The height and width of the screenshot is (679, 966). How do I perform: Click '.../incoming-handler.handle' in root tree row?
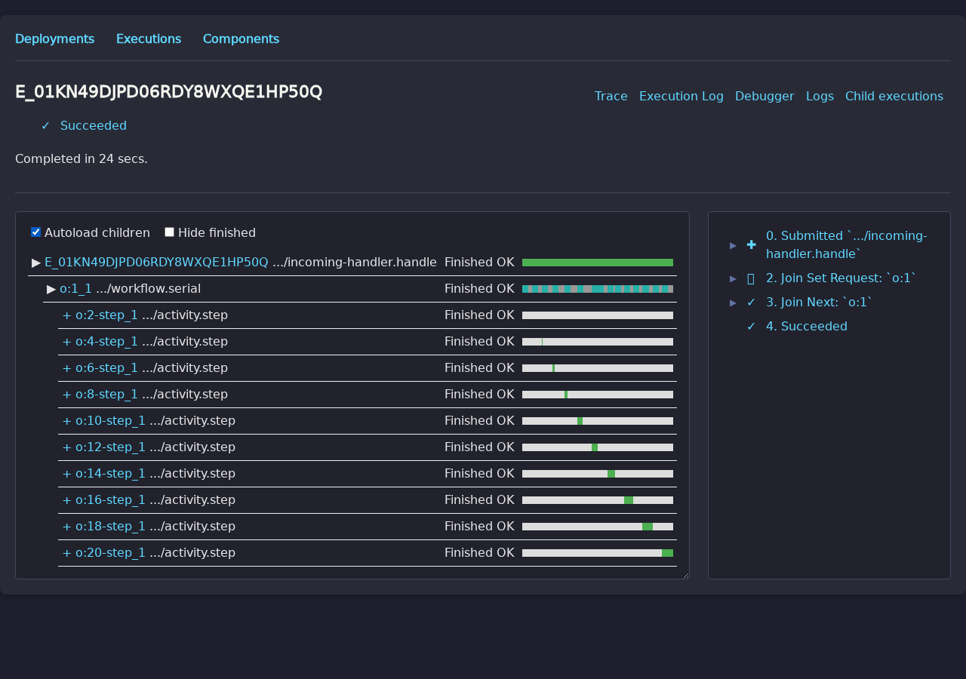(x=355, y=263)
